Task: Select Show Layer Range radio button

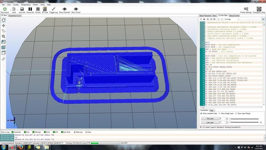Action: 236,113
